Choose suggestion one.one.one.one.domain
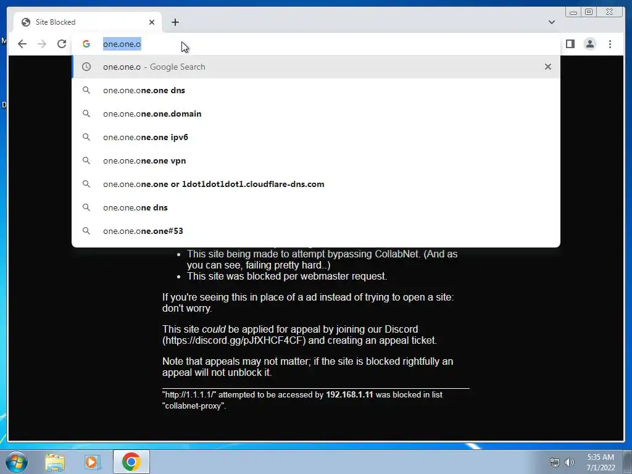Viewport: 632px width, 474px height. click(316, 114)
